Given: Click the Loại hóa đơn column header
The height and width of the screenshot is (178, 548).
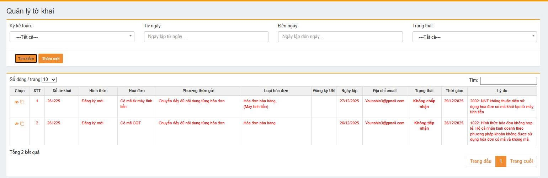Looking at the screenshot, I should point(276,91).
